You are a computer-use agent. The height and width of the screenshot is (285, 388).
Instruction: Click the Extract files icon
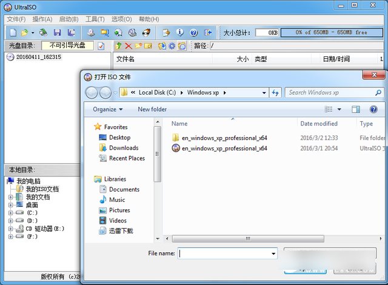coord(162,45)
